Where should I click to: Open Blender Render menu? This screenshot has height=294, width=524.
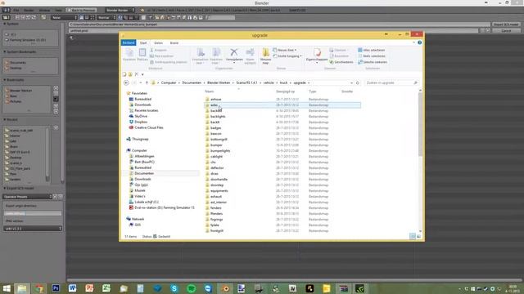pos(29,11)
